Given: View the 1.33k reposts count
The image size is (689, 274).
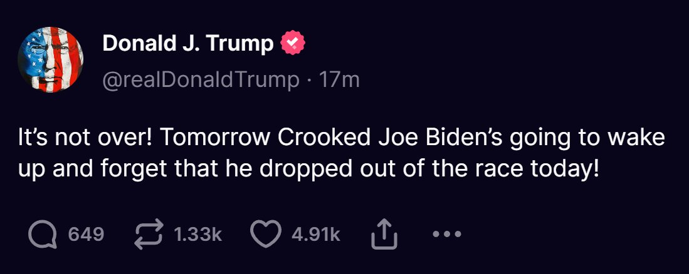Looking at the screenshot, I should 197,235.
